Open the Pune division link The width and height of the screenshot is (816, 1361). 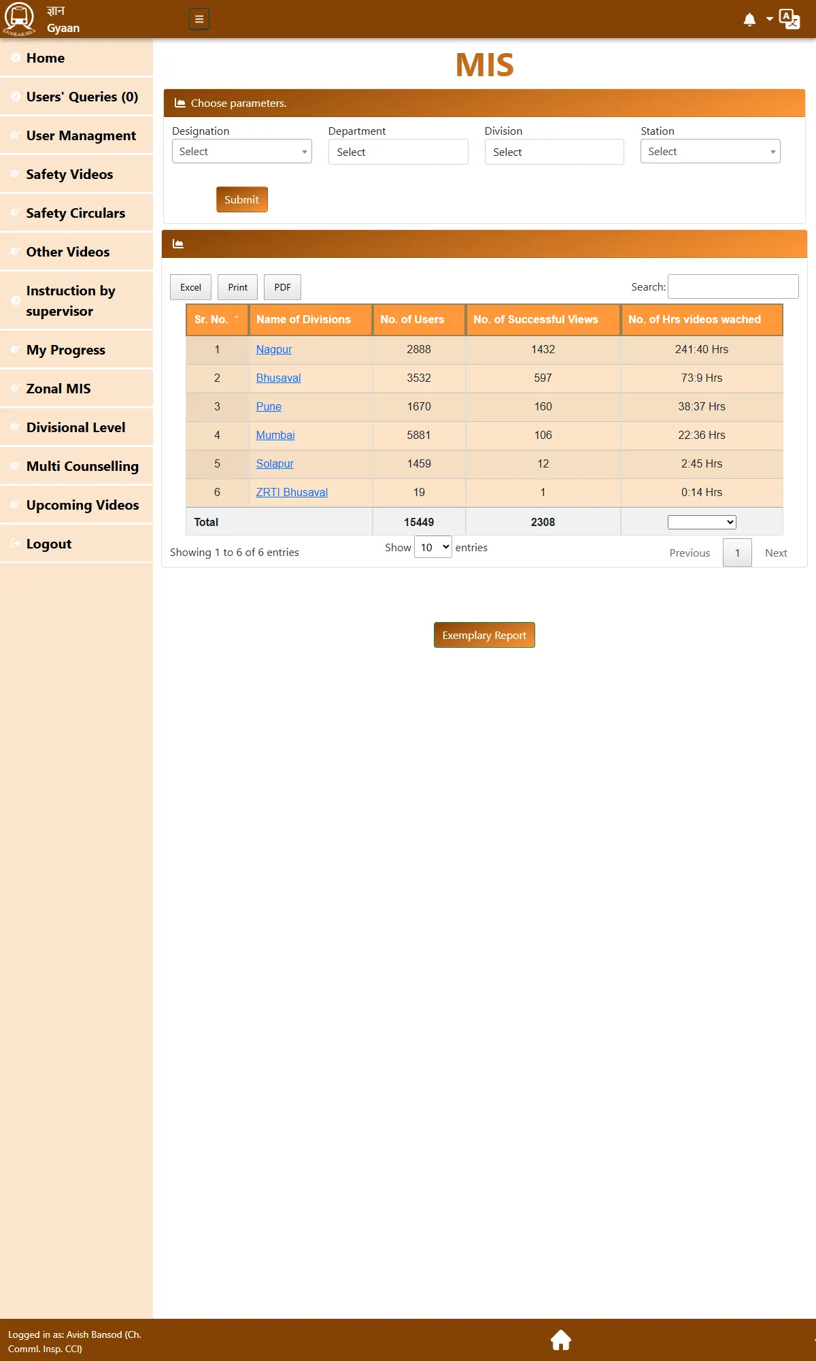pyautogui.click(x=269, y=406)
